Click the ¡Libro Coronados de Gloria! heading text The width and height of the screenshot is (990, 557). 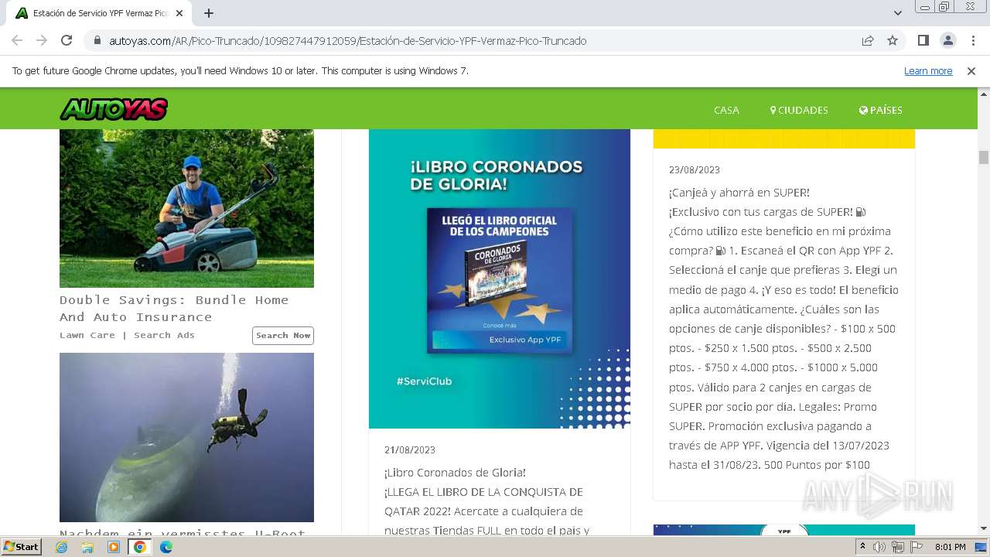click(455, 472)
